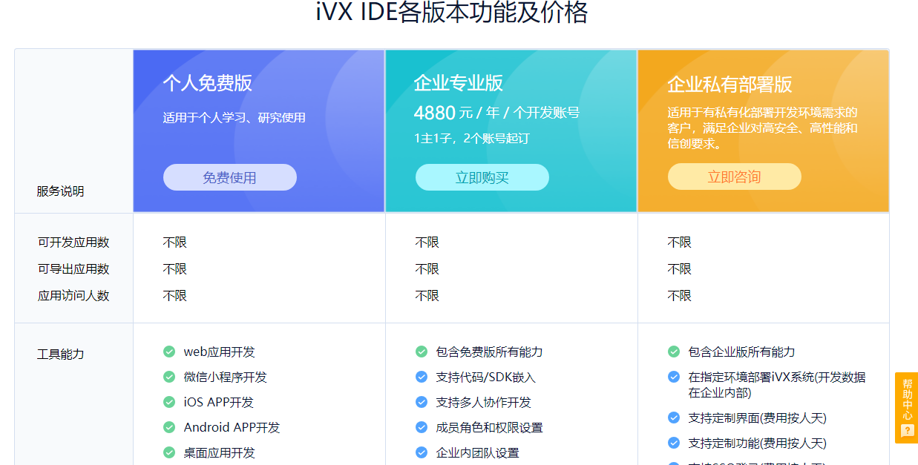Viewport: 918px width, 465px height.
Task: Click the 适用于个人学习、研究使用 description
Action: [235, 117]
